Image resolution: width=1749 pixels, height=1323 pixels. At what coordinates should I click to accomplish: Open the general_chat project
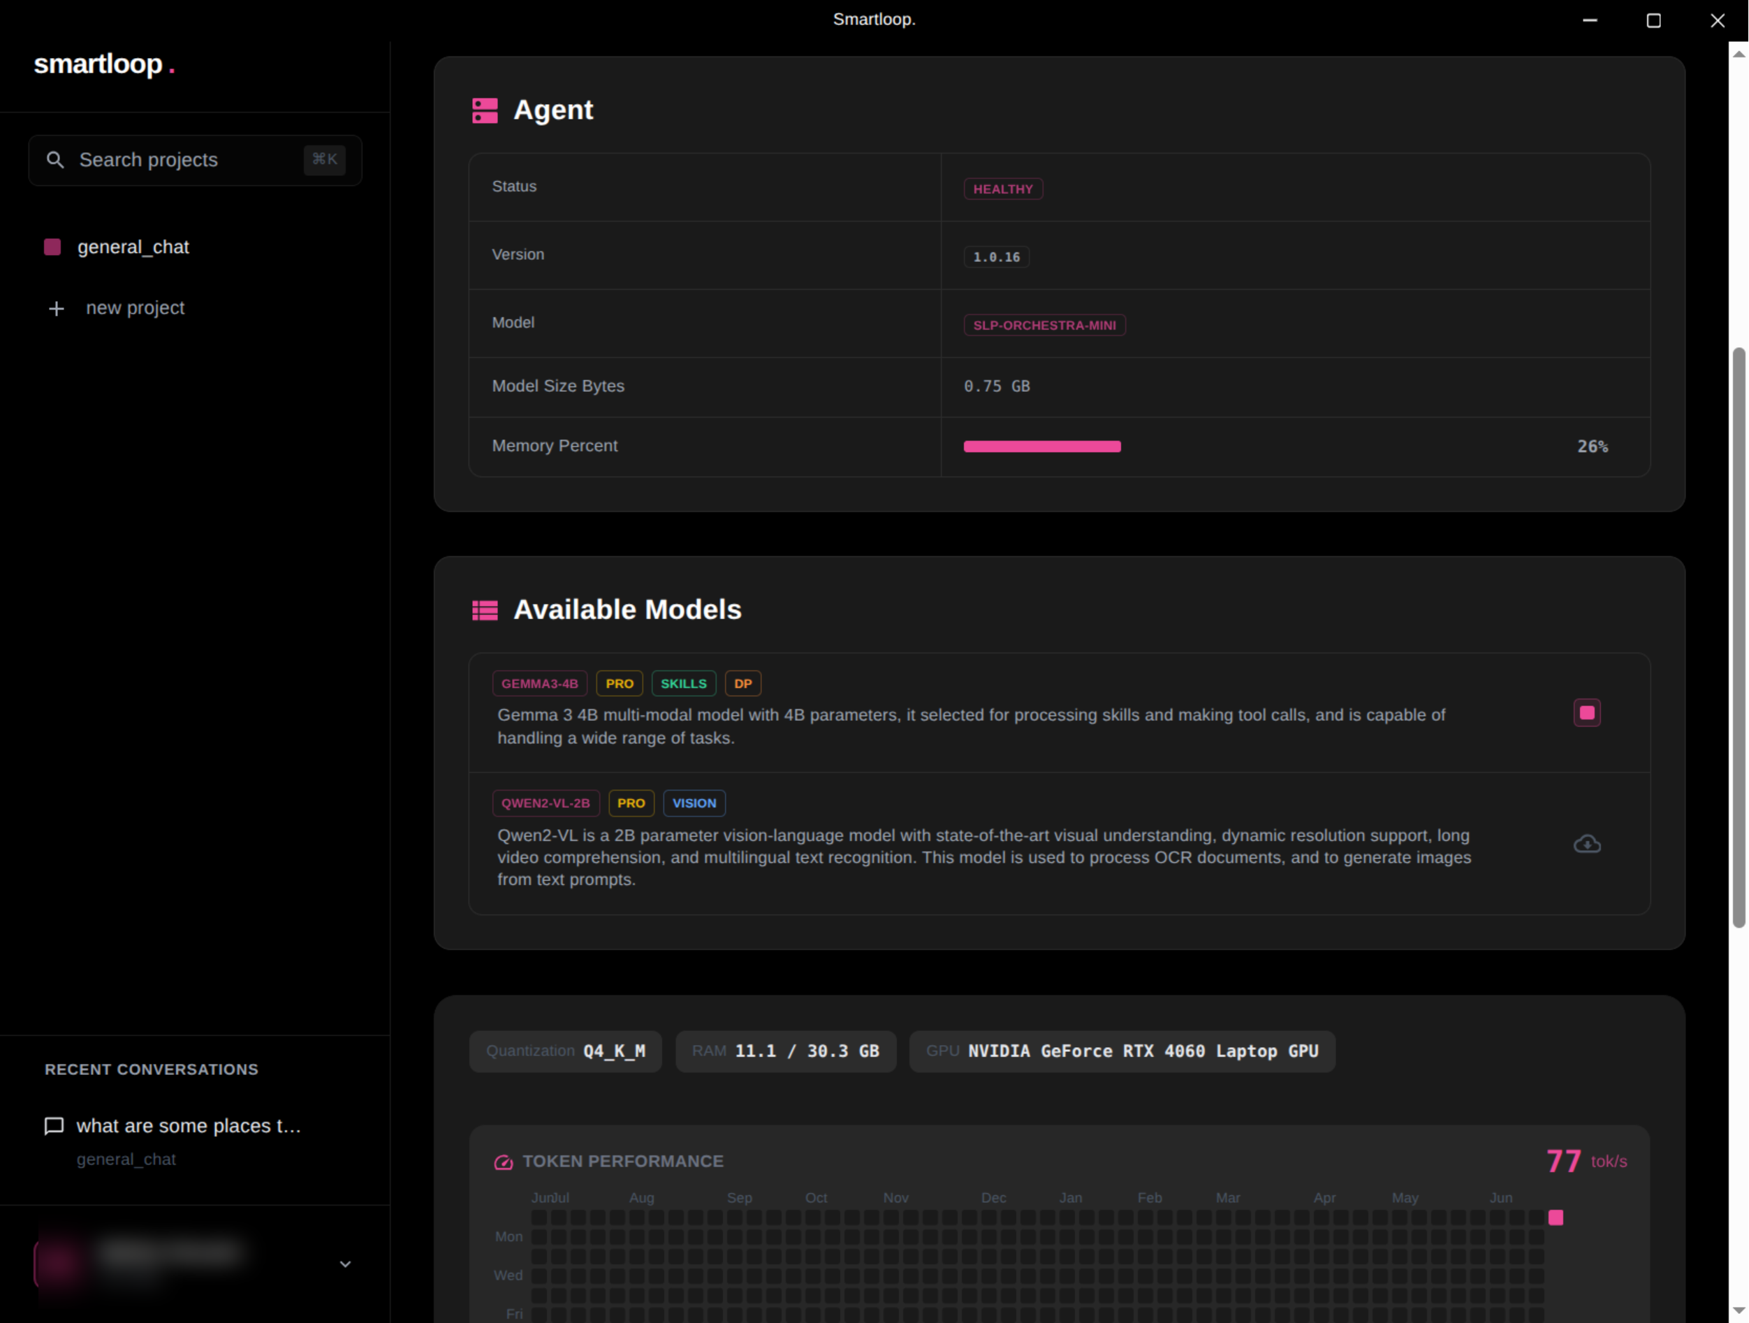click(x=133, y=247)
